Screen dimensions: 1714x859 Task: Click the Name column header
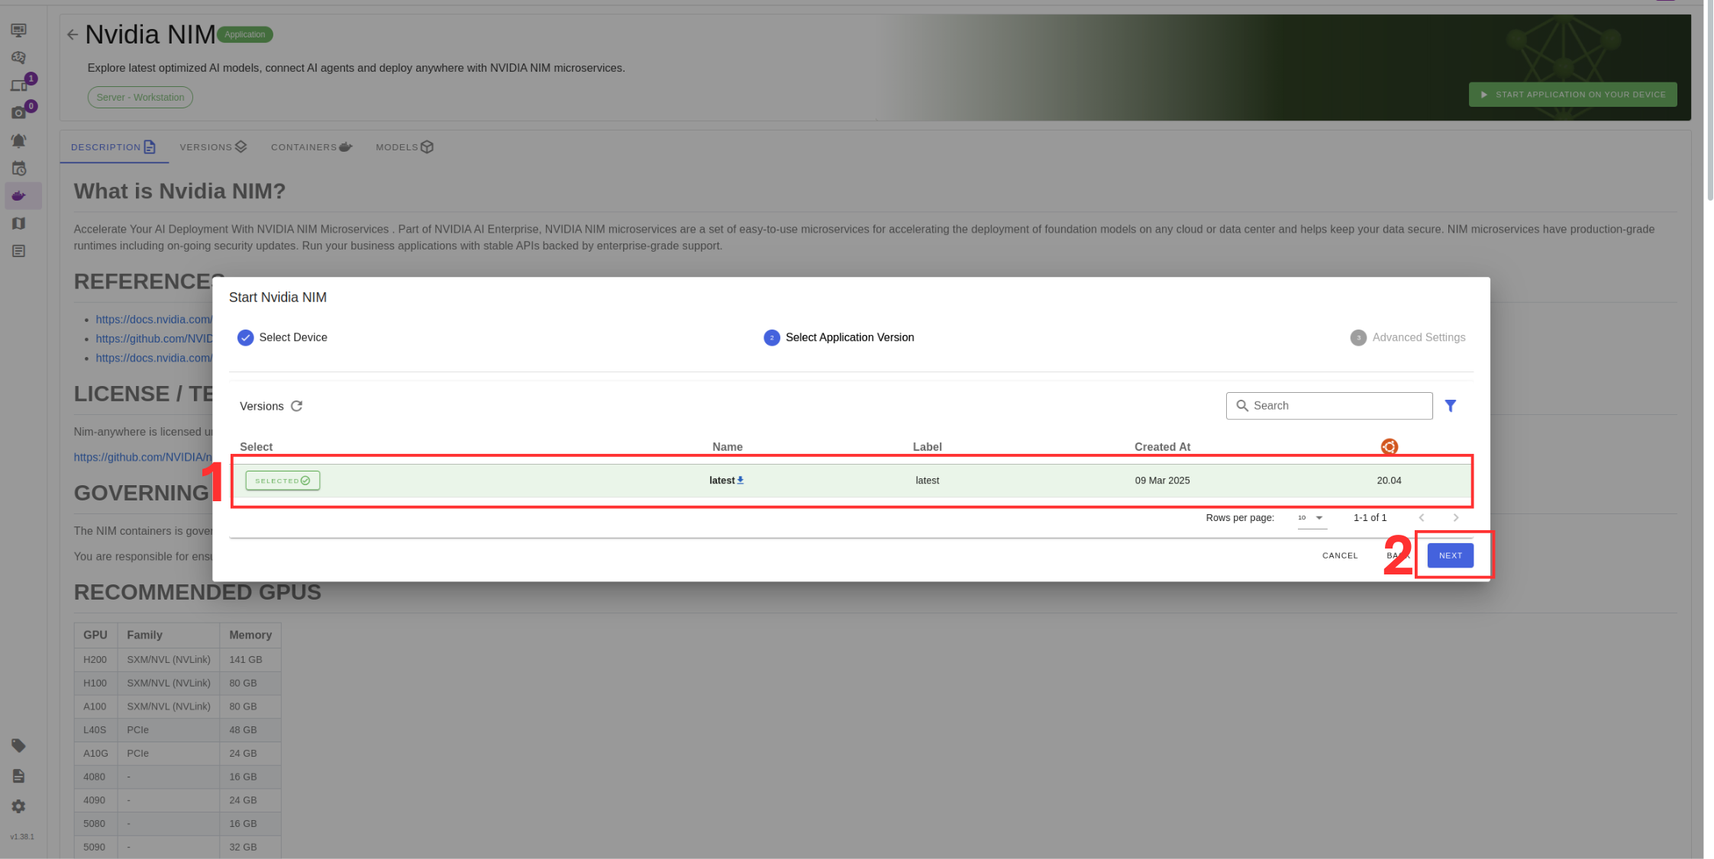(728, 447)
